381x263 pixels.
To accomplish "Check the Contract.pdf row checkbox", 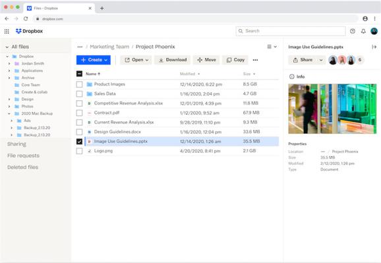I will pyautogui.click(x=79, y=113).
